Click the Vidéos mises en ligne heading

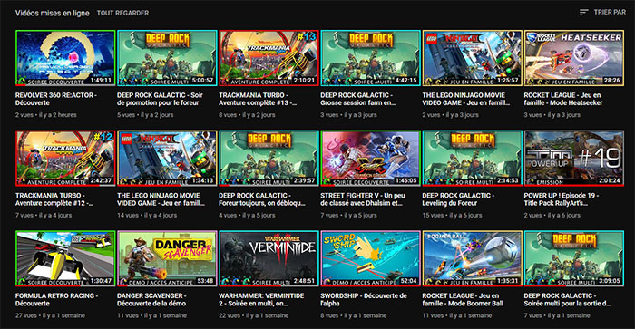pos(53,13)
